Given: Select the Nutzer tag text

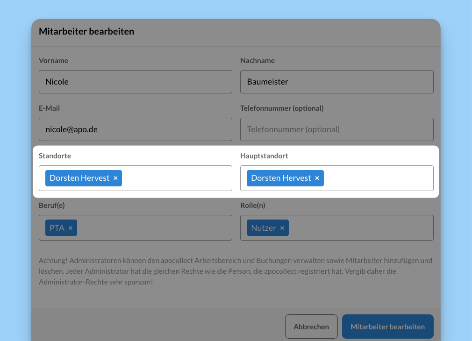Looking at the screenshot, I should tap(264, 228).
